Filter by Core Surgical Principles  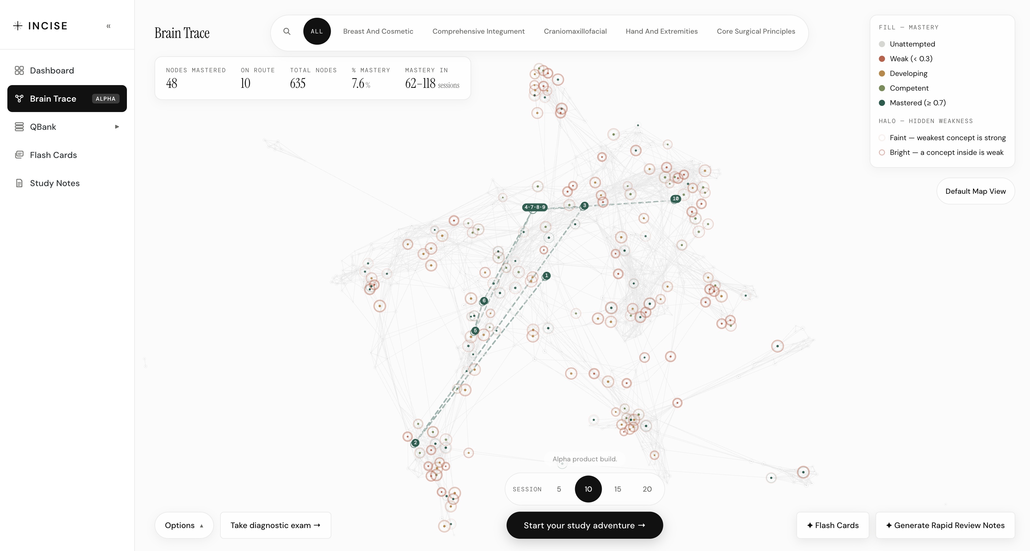pos(756,31)
